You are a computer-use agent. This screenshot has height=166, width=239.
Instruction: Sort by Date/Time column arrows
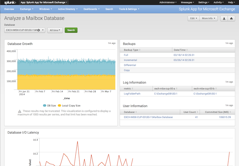(187, 50)
